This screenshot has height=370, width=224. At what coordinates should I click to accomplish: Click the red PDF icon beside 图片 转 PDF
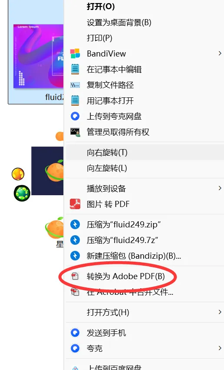point(75,204)
